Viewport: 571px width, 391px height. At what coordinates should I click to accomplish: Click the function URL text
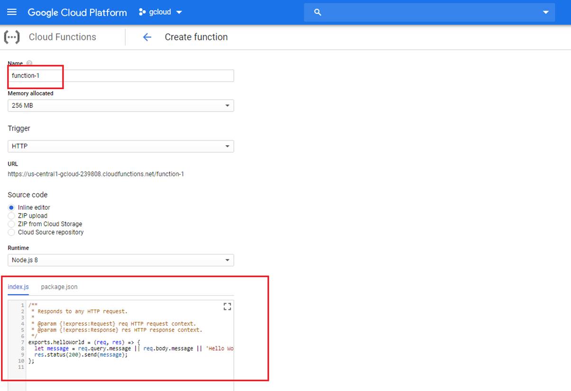96,174
